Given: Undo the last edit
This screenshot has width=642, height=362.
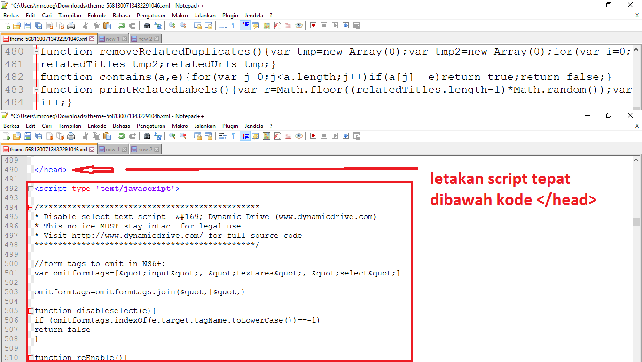Looking at the screenshot, I should [121, 25].
